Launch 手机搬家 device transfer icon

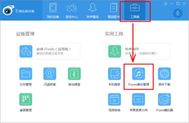click(114, 74)
